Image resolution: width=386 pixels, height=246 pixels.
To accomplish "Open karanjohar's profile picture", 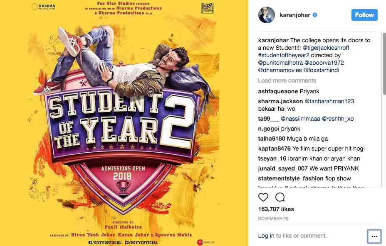I will (x=267, y=15).
